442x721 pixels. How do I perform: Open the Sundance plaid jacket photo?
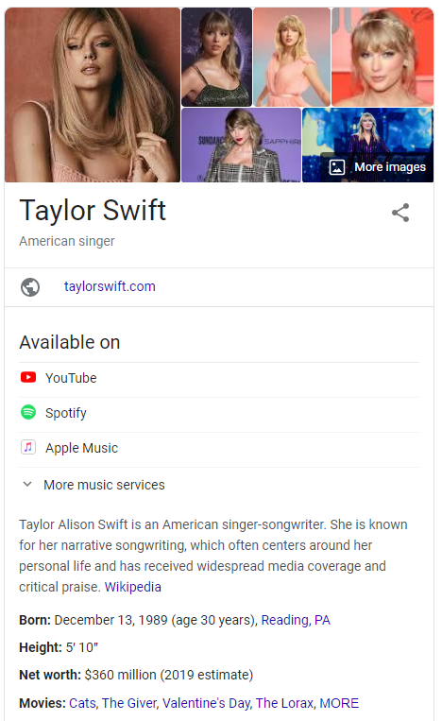tap(241, 146)
